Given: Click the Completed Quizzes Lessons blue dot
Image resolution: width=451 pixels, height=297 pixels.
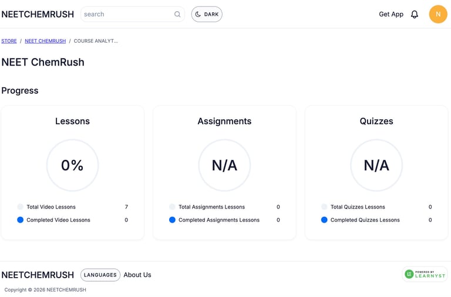Looking at the screenshot, I should (x=325, y=220).
